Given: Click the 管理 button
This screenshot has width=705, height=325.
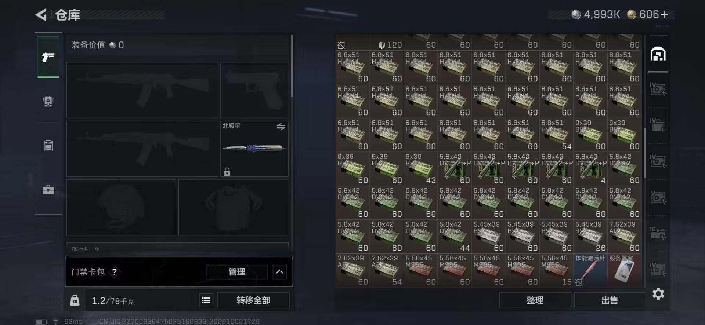Looking at the screenshot, I should [237, 272].
